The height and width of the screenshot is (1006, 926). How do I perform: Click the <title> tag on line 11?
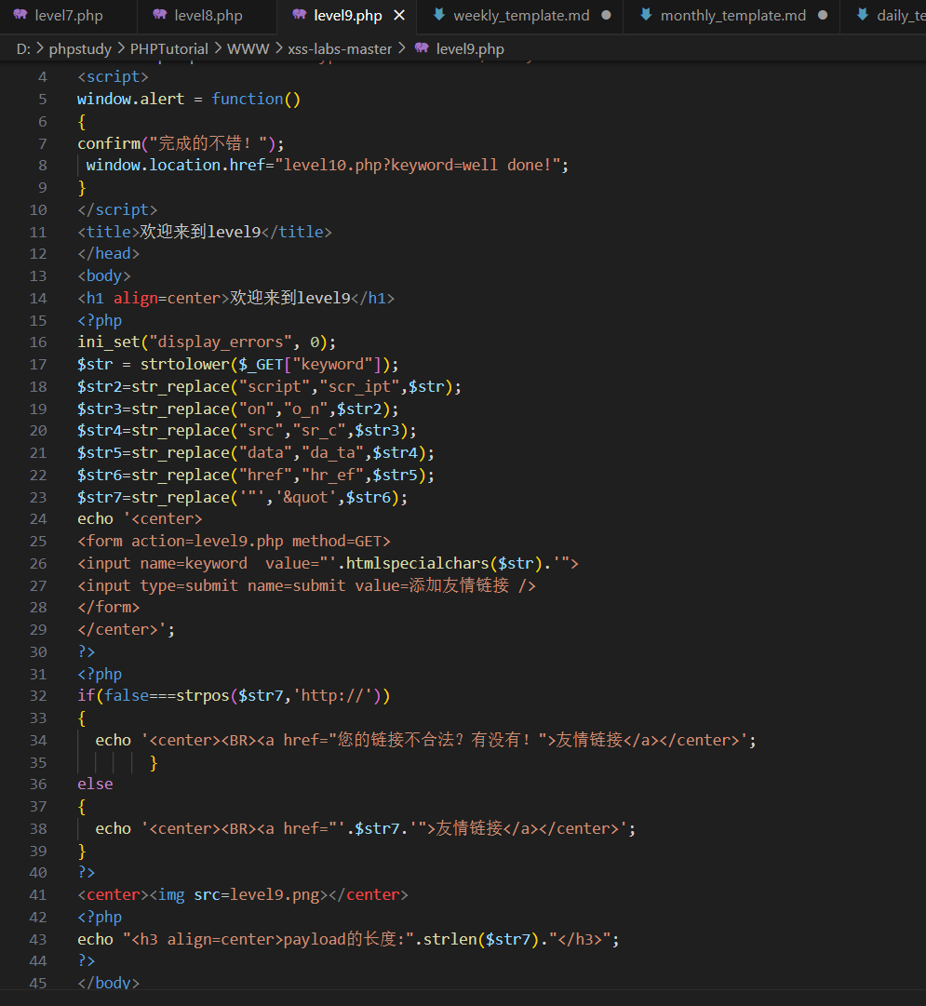[109, 232]
